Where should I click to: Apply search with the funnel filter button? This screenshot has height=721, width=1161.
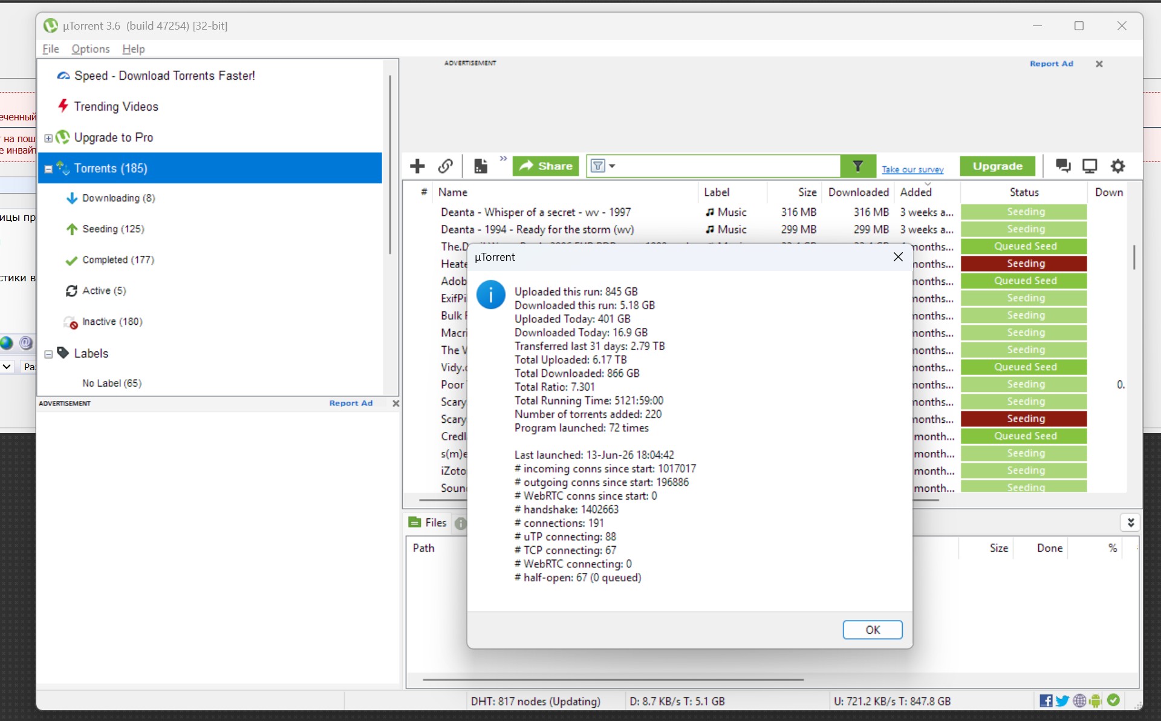(857, 166)
